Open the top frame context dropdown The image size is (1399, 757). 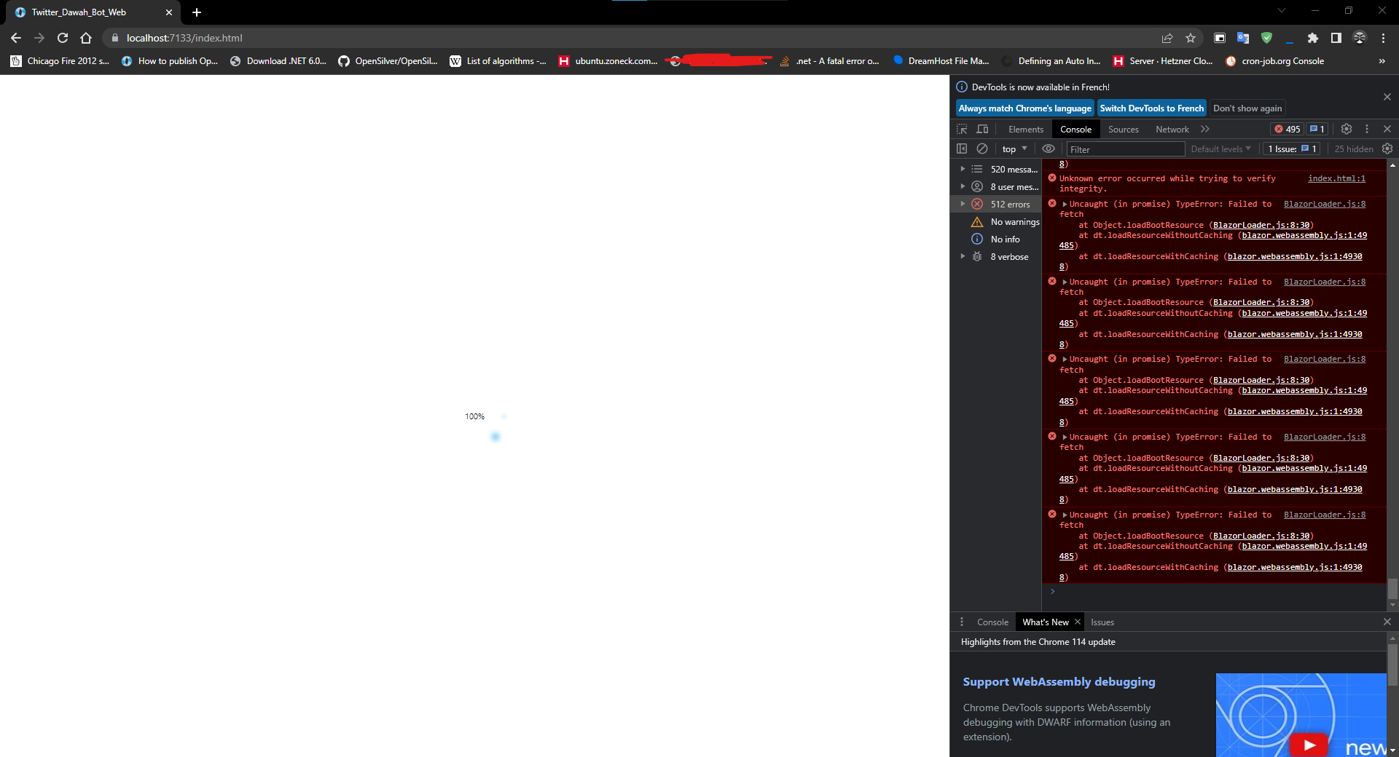click(1014, 148)
